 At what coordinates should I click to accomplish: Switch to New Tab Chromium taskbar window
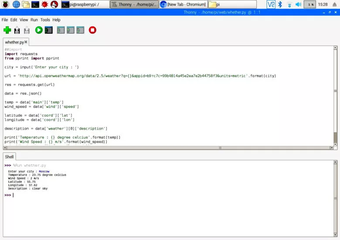pyautogui.click(x=183, y=4)
